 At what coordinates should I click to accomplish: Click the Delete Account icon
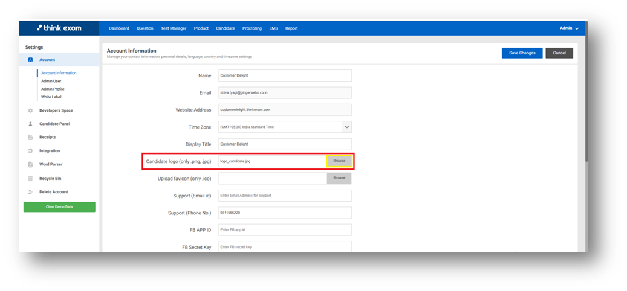(x=30, y=192)
